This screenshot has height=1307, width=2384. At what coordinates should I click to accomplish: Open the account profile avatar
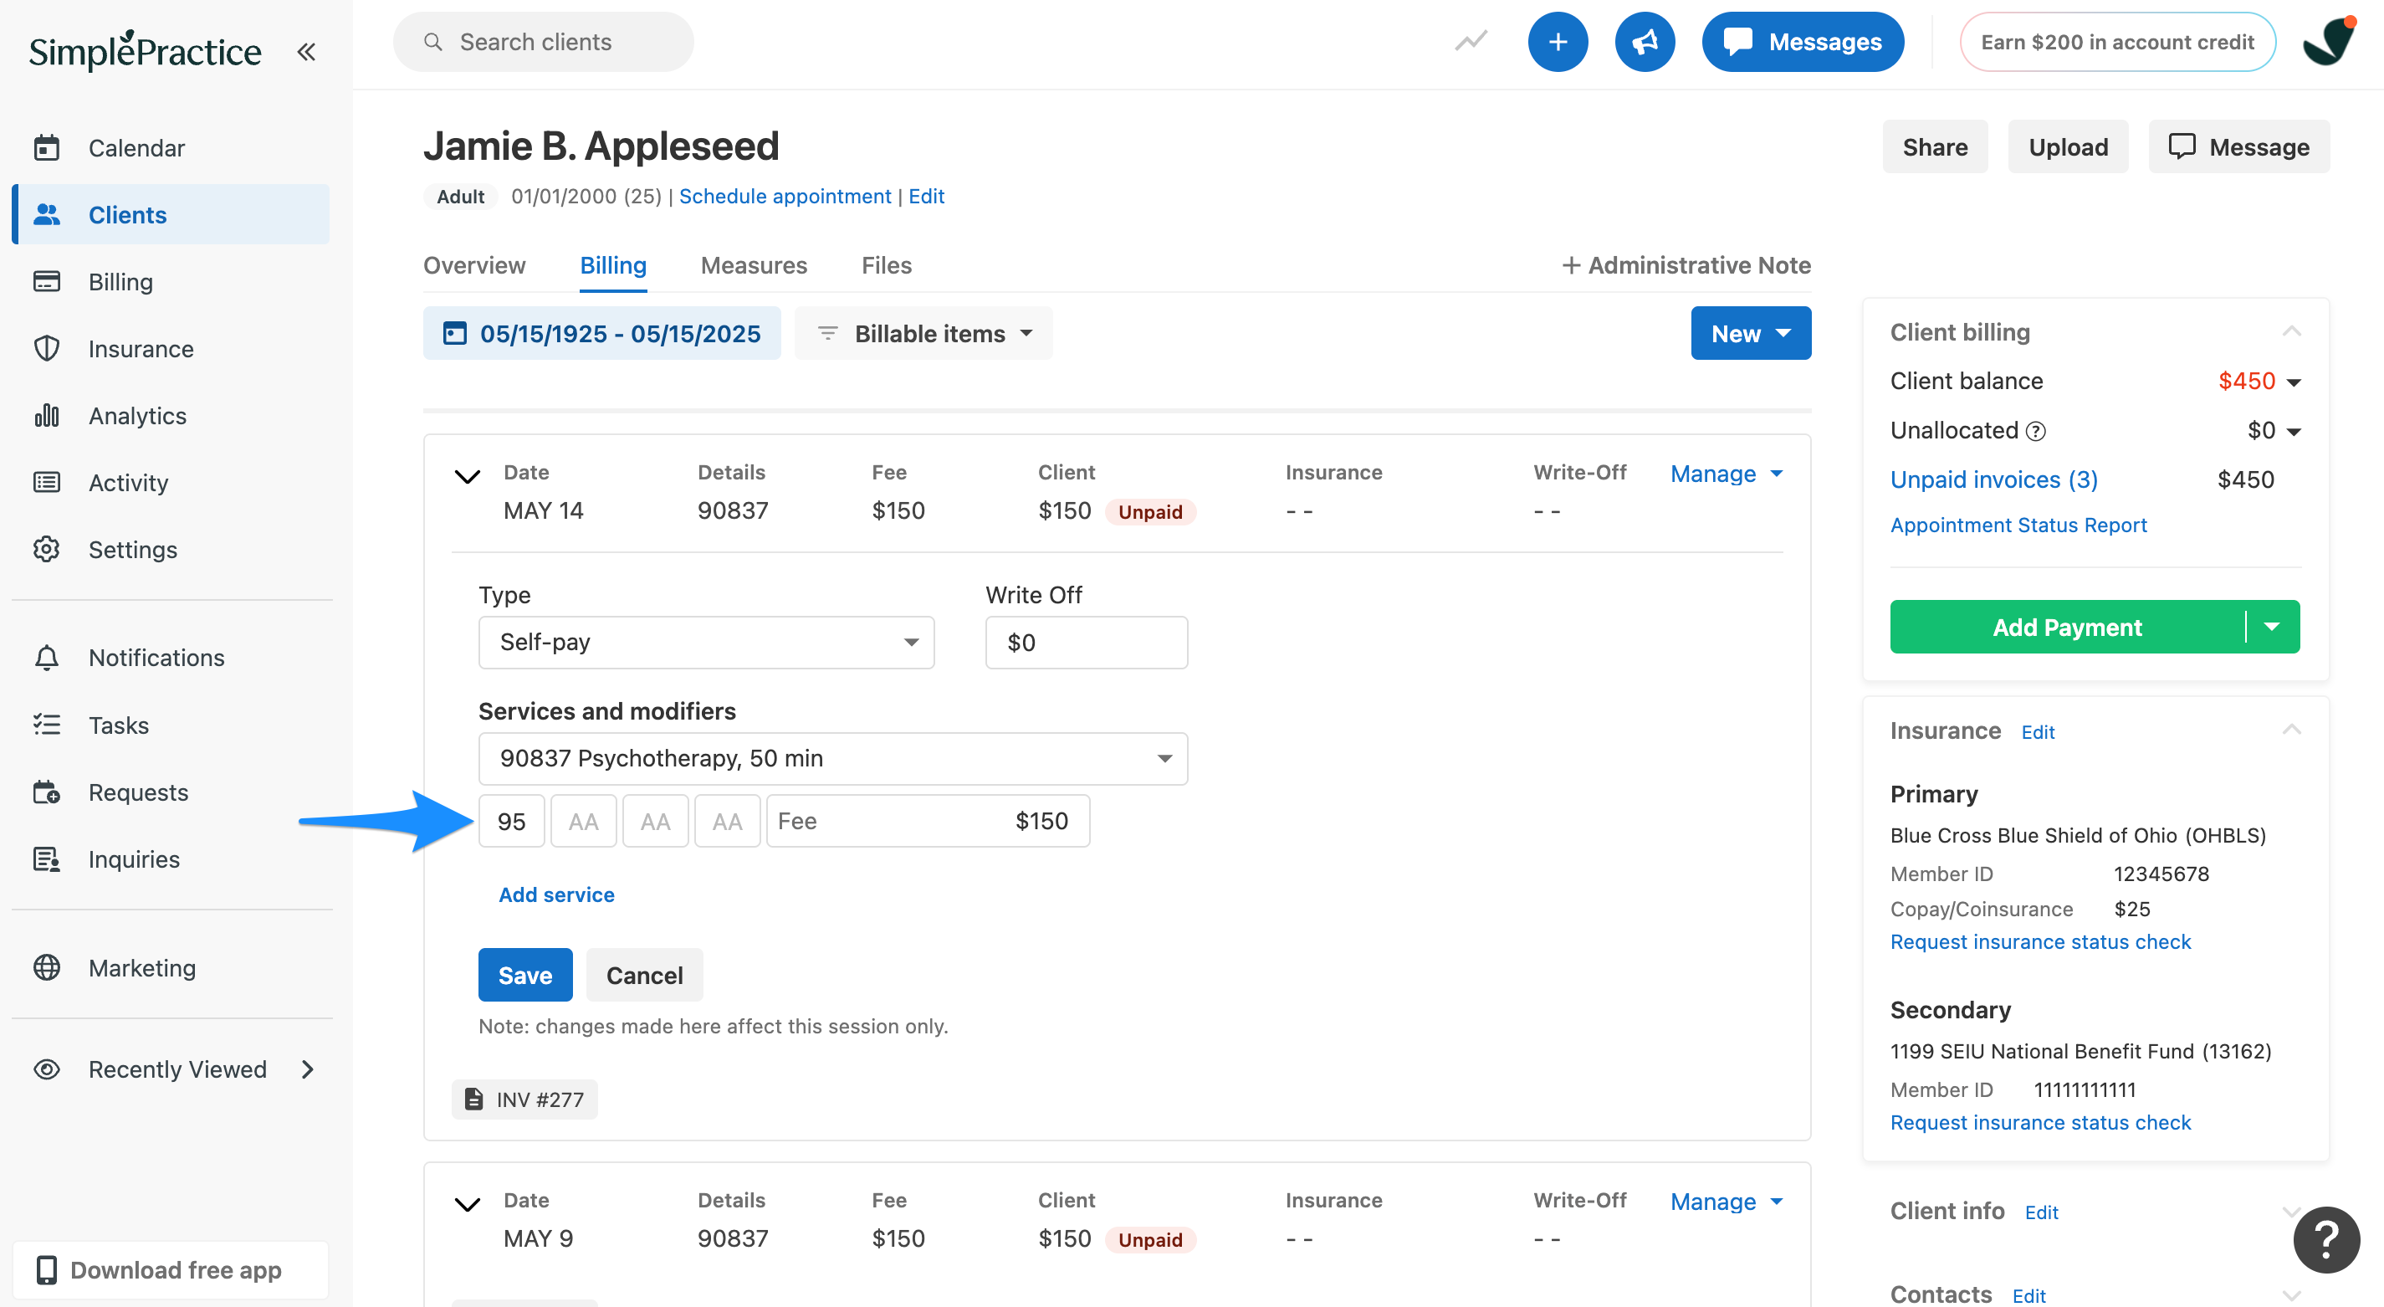click(2329, 42)
